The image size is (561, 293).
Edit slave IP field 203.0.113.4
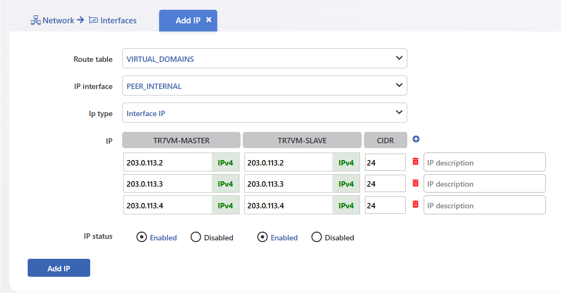click(289, 205)
